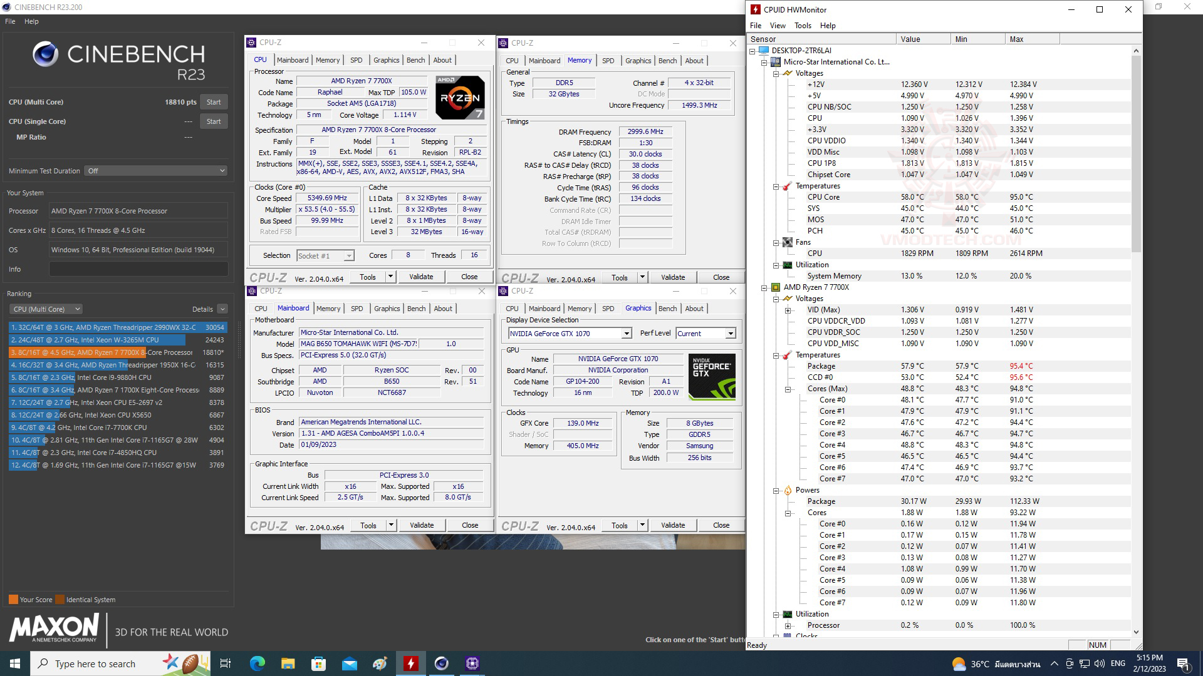This screenshot has width=1203, height=676.
Task: Open HWMonitor from the taskbar
Action: (412, 663)
